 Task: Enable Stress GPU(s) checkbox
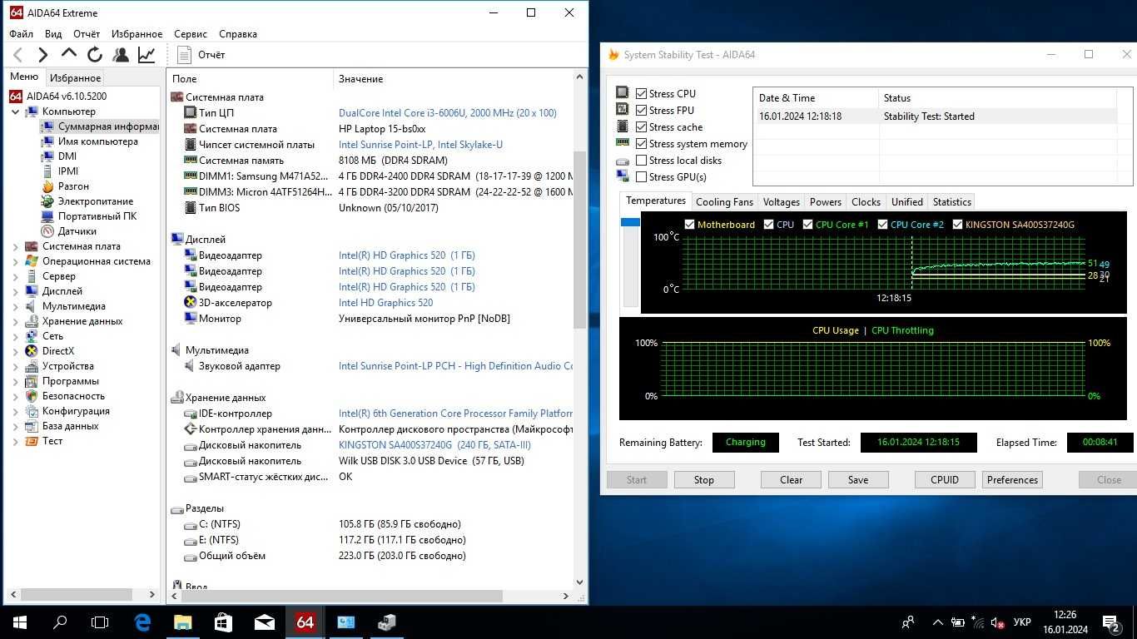[x=641, y=177]
